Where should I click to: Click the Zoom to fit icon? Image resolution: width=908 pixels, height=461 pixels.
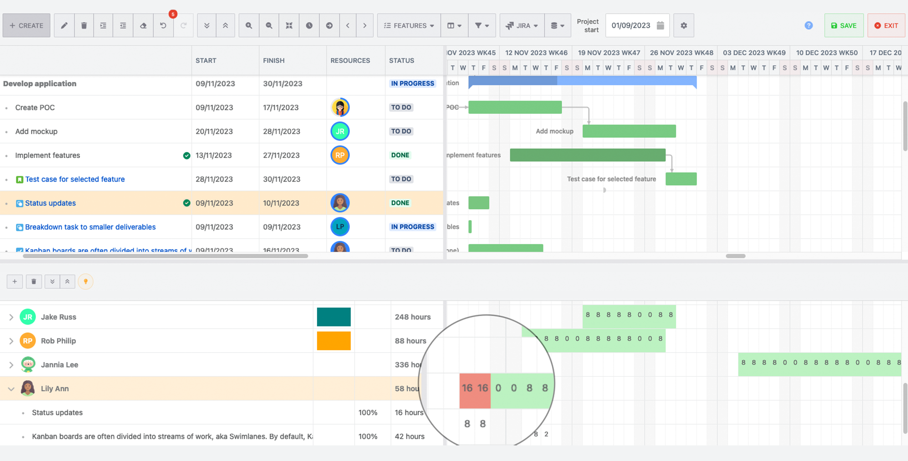289,25
